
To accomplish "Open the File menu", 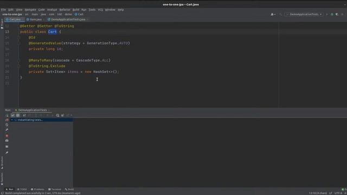I will [3, 10].
